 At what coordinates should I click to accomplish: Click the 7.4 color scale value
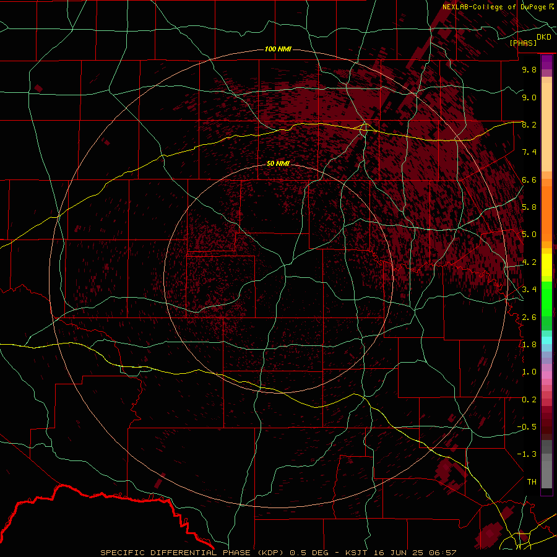pyautogui.click(x=529, y=152)
